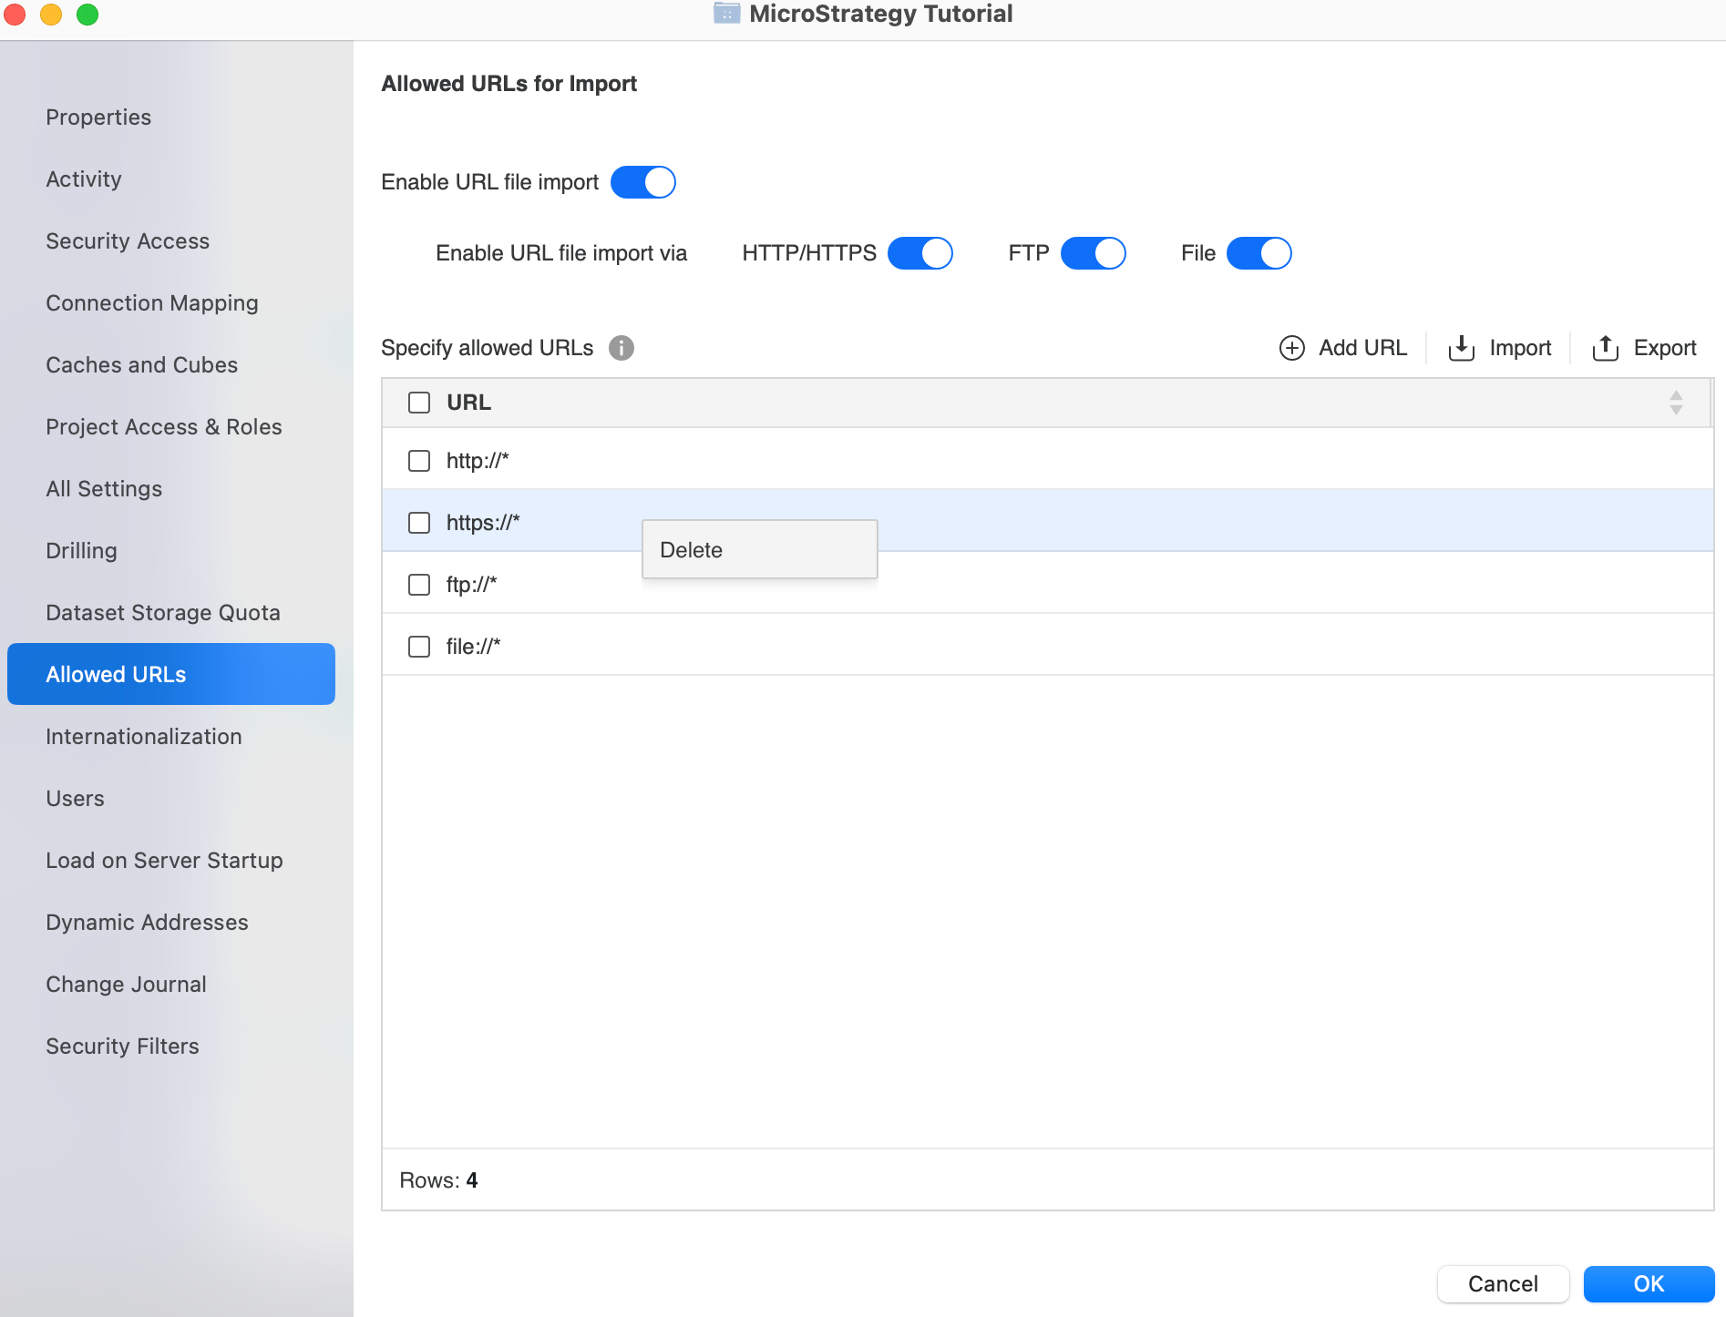This screenshot has height=1317, width=1726.
Task: Go to Caches and Cubes settings
Action: [141, 365]
